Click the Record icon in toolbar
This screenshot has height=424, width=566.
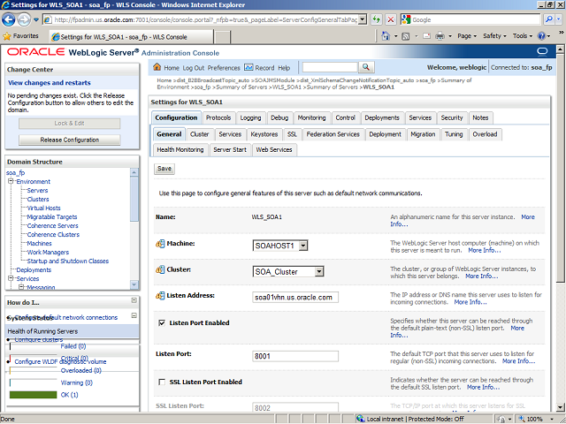[x=249, y=68]
